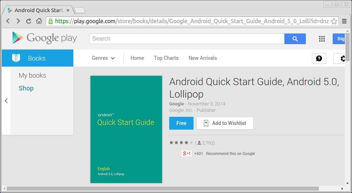Click the partially visible Sign in button

(339, 39)
